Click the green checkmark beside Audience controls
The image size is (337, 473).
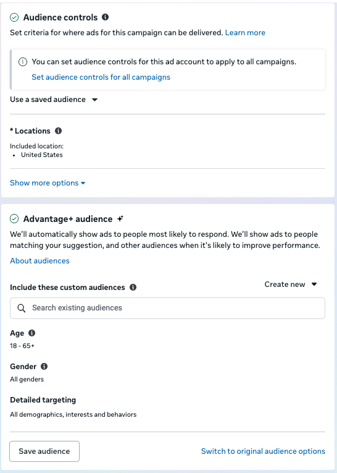coord(14,17)
